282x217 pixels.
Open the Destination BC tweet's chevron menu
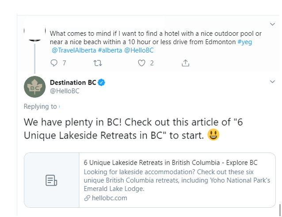pos(272,82)
